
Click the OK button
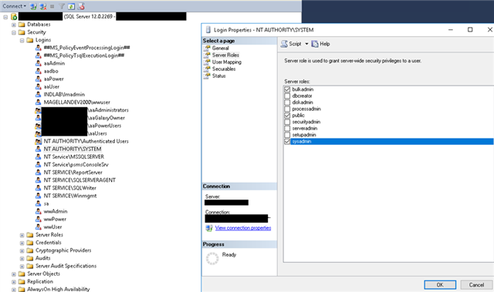[x=440, y=285]
